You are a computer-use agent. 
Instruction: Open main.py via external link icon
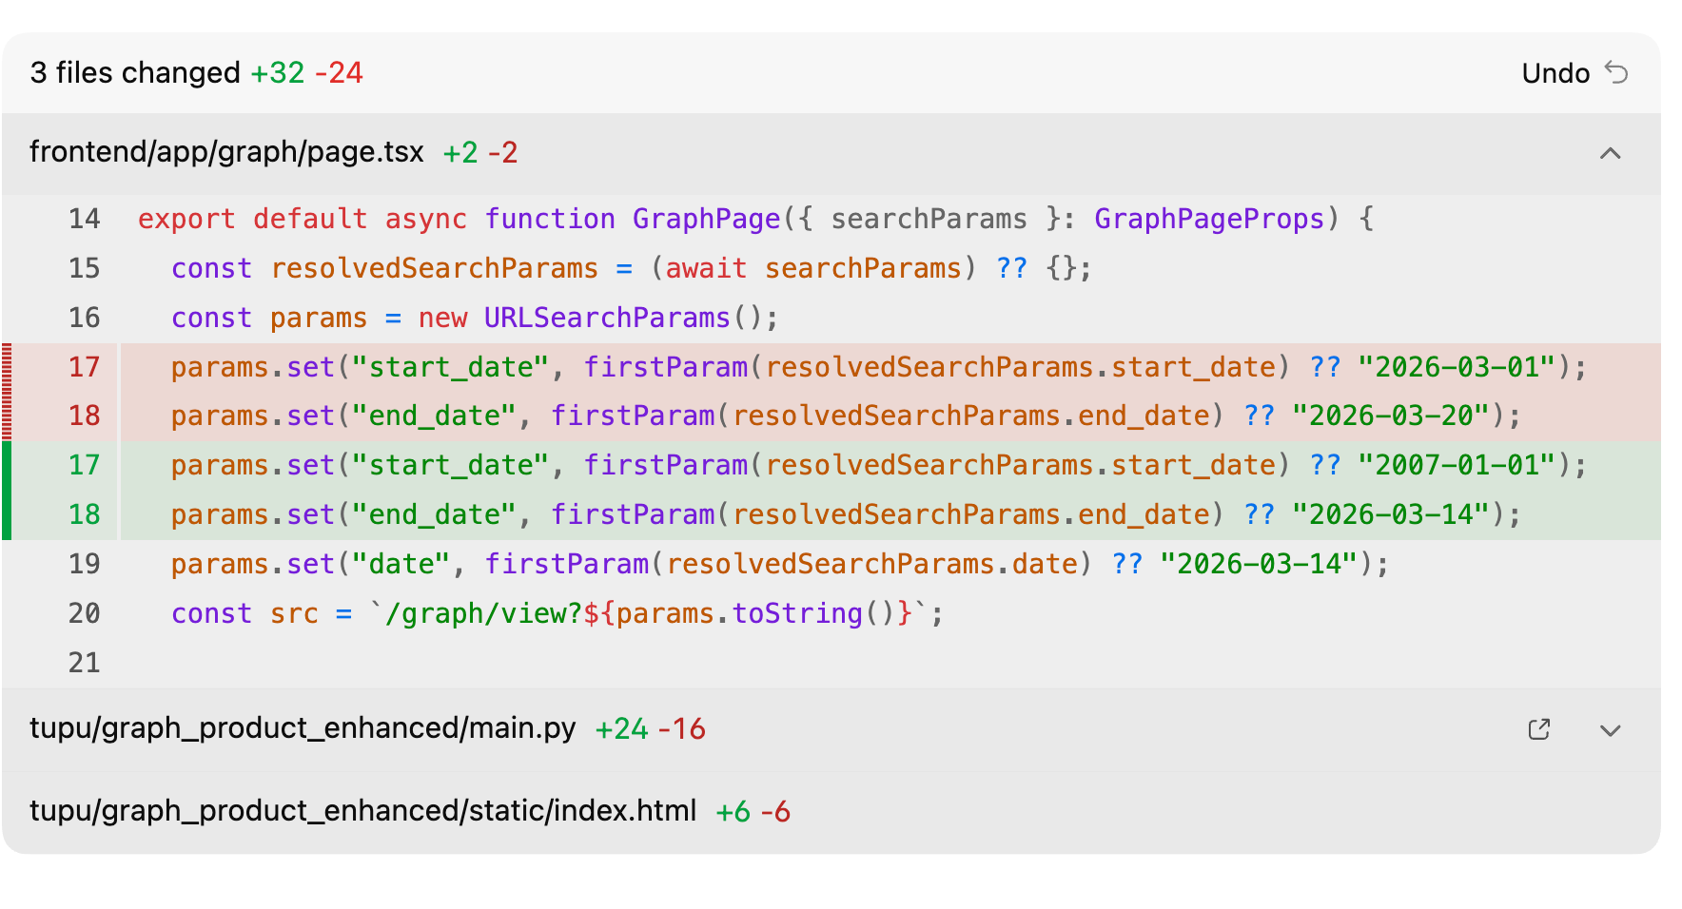(x=1538, y=729)
